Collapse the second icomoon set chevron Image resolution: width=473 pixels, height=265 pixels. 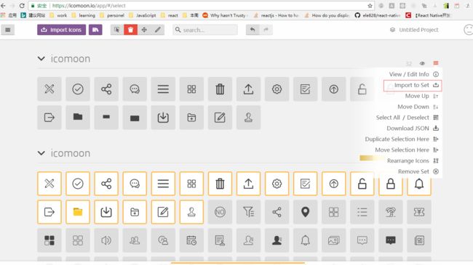[x=41, y=153]
